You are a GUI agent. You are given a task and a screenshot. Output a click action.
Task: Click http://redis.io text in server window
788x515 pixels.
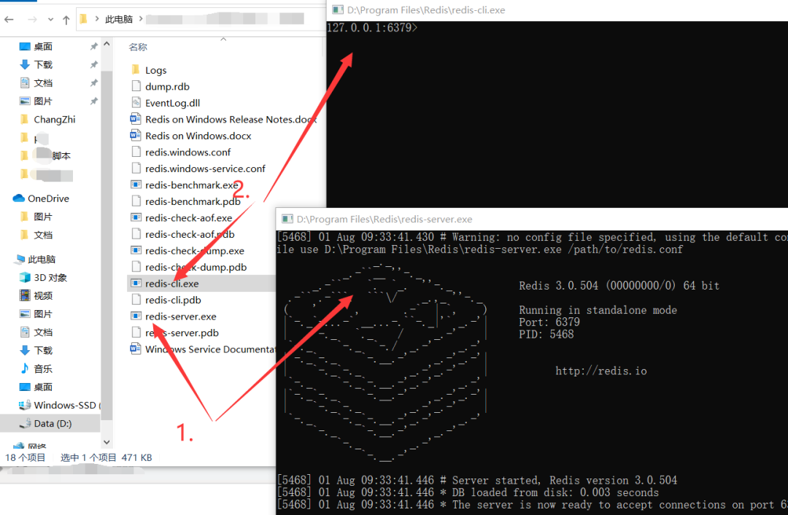click(601, 371)
